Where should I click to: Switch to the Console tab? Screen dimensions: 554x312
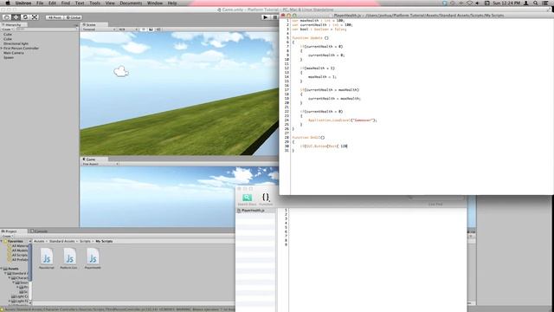click(x=40, y=231)
